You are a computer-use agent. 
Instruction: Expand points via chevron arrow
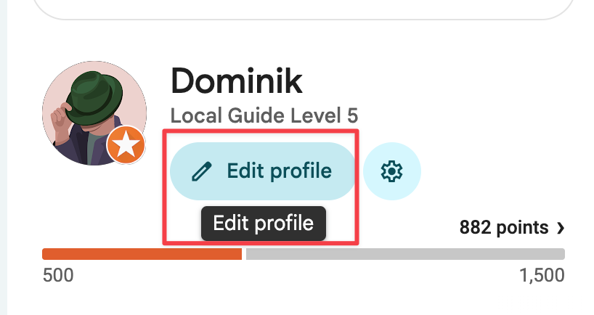[560, 229]
